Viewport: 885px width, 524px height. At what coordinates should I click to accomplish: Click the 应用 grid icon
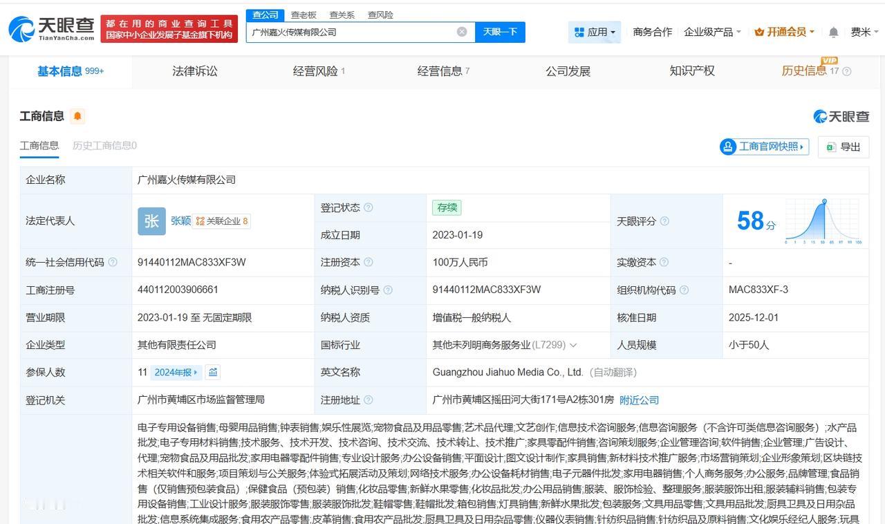(579, 32)
